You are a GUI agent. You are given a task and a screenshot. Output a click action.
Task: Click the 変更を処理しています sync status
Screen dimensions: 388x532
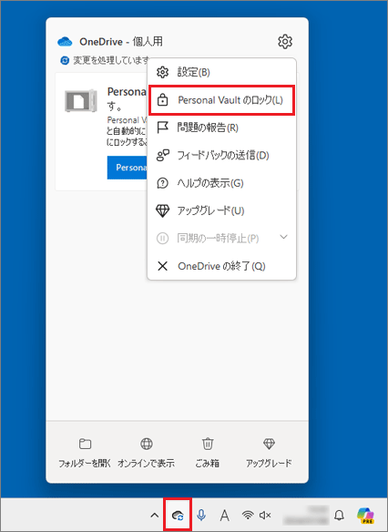click(x=105, y=61)
